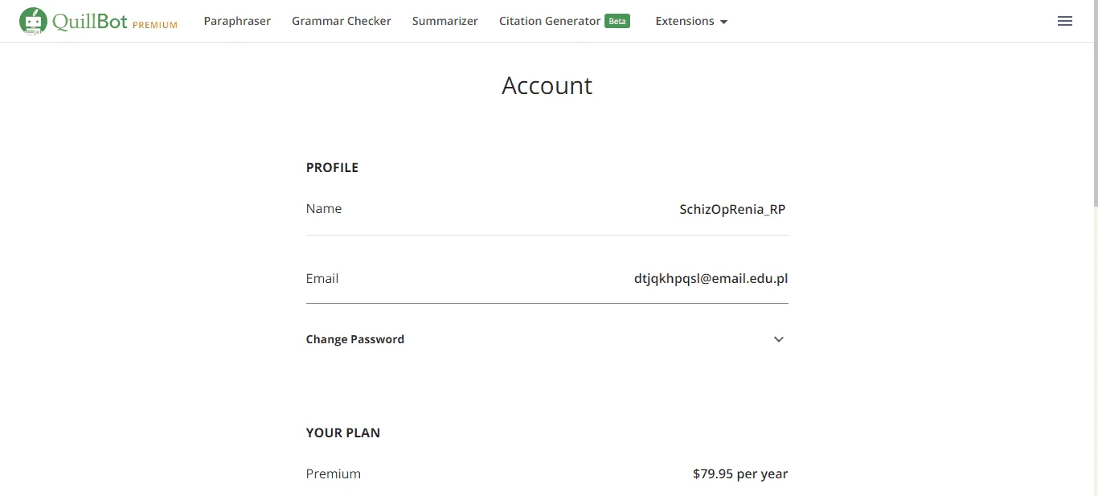Click the Change Password row label
1098x496 pixels.
pyautogui.click(x=355, y=339)
